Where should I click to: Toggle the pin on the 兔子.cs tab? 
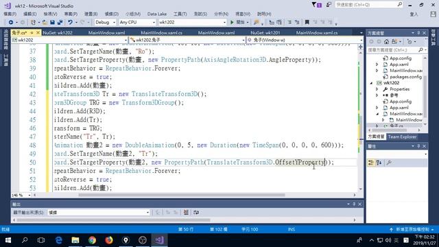[32, 33]
